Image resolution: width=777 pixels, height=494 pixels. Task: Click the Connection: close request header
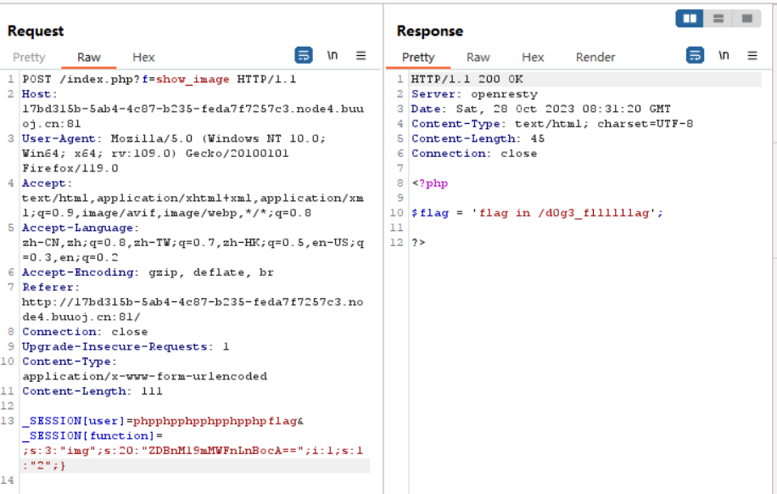pos(85,332)
